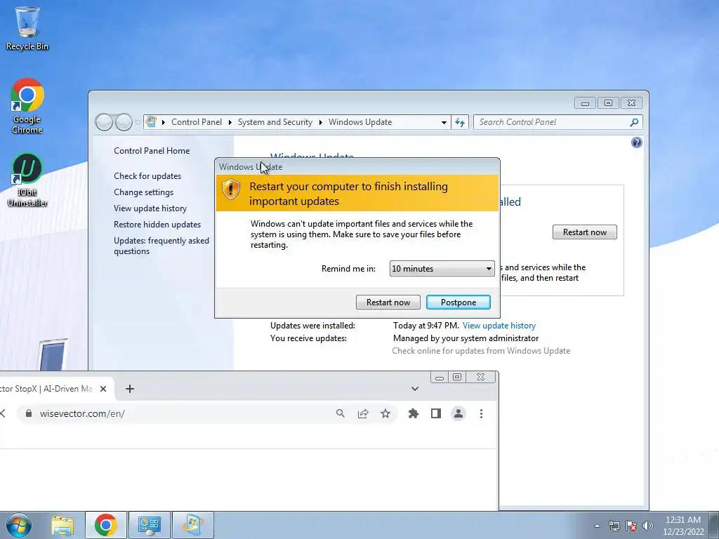Click the volume speaker tray icon
The image size is (719, 539).
pos(647,526)
